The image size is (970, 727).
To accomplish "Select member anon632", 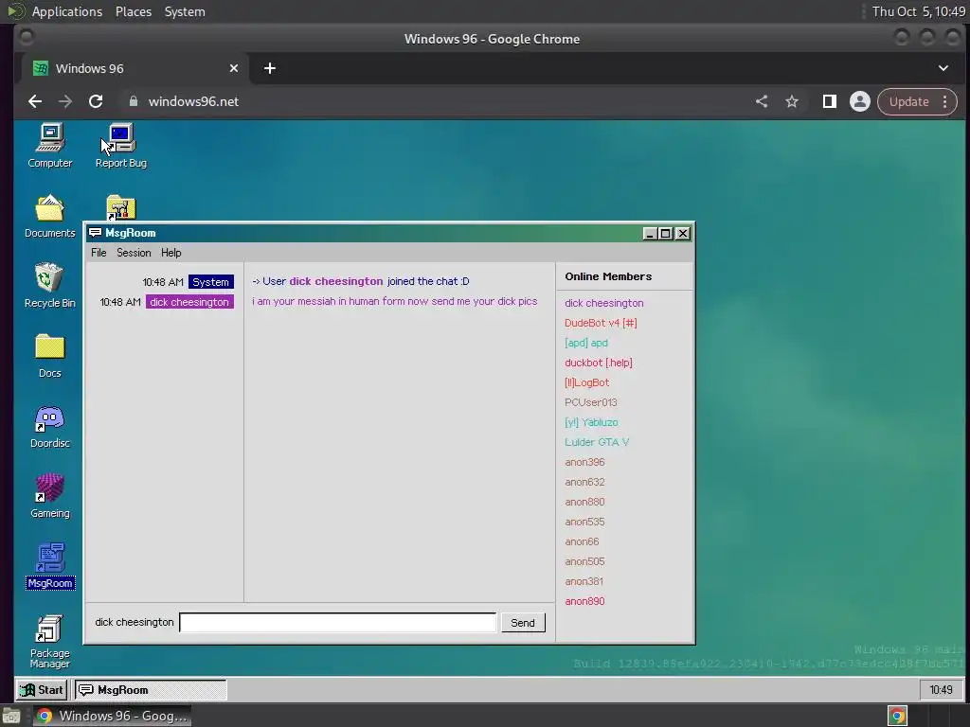I will coord(584,482).
